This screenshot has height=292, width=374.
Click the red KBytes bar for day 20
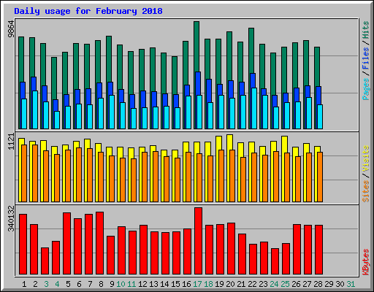pos(231,248)
